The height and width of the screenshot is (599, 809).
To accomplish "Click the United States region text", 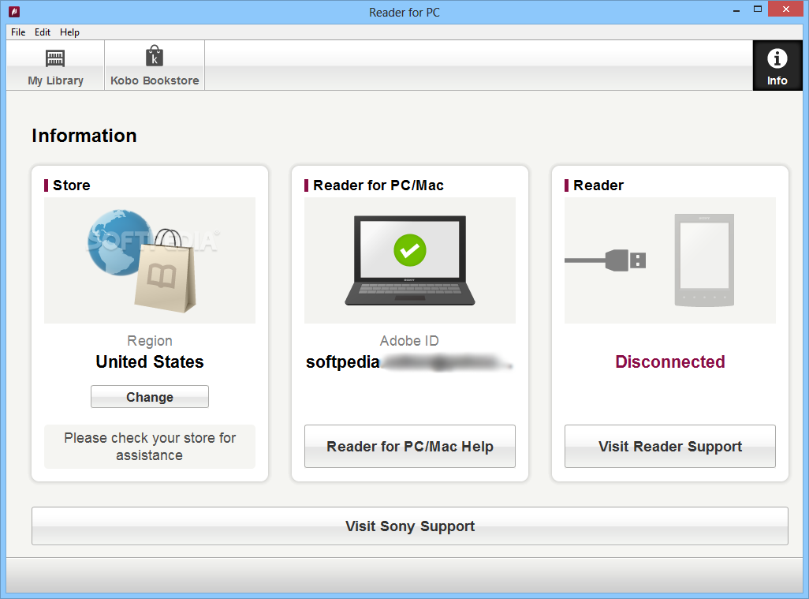I will tap(150, 362).
